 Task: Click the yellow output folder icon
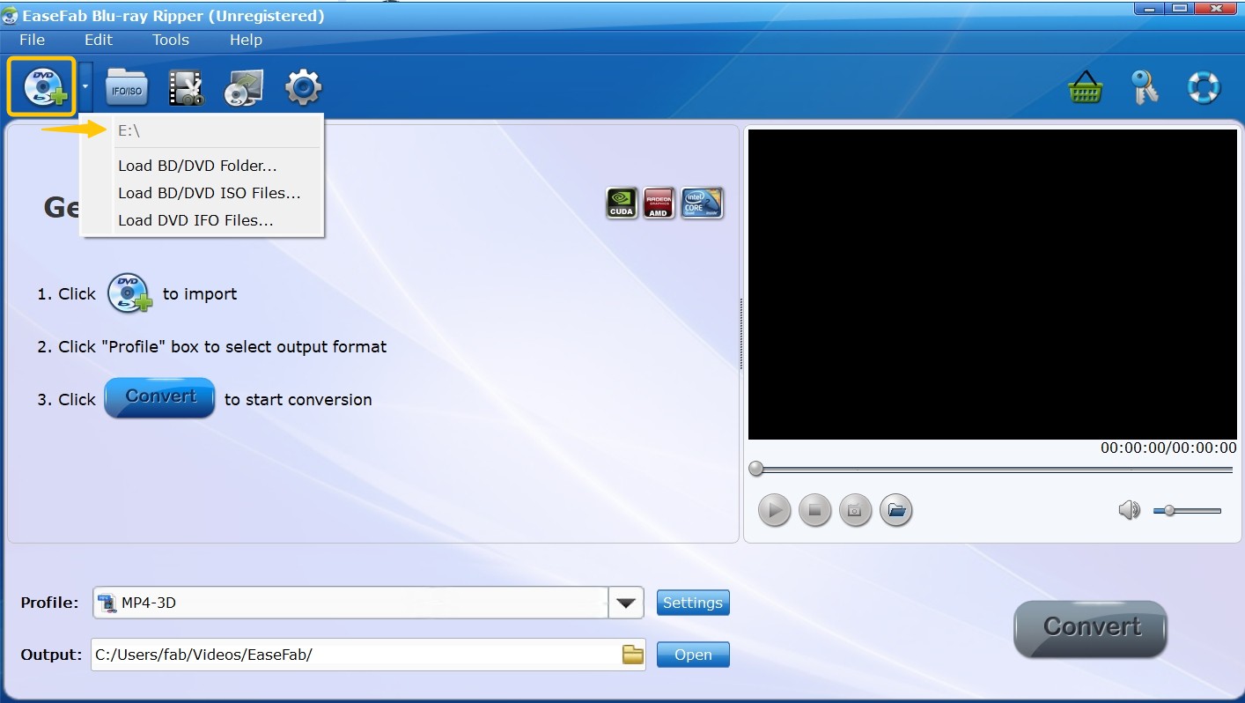633,654
